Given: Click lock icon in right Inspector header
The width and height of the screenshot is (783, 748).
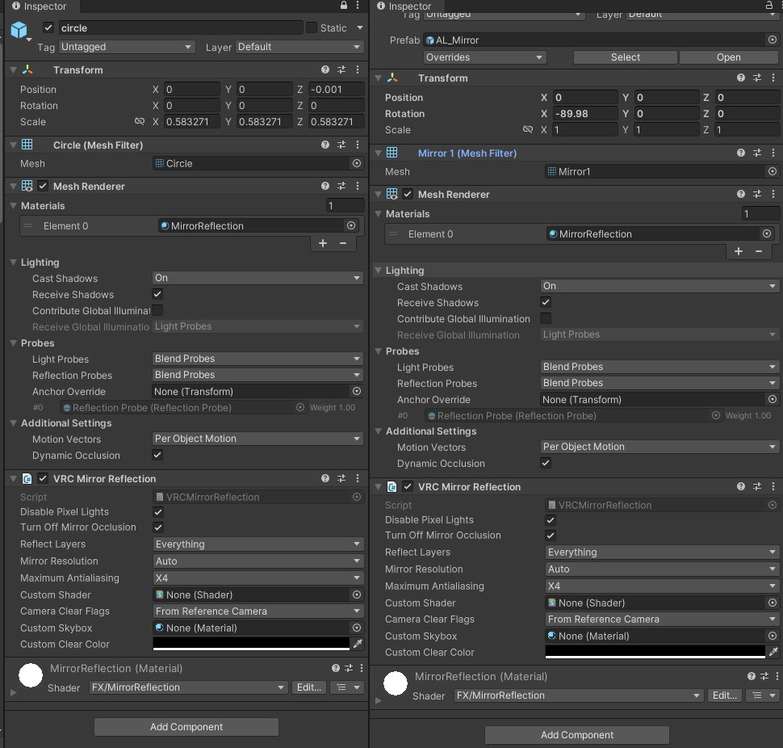Looking at the screenshot, I should coord(769,5).
